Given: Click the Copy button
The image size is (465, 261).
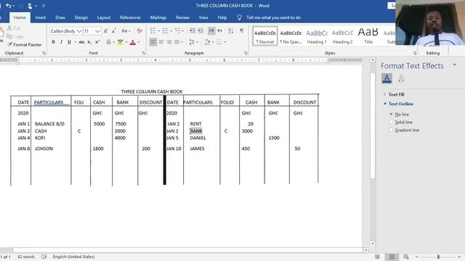Looking at the screenshot, I should (x=15, y=36).
